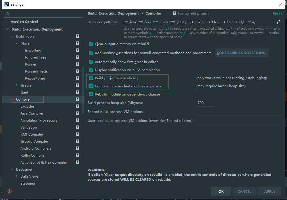Collapse Build, Execution, Deployment section
Screen dimensions: 287x200
(x=8, y=29)
